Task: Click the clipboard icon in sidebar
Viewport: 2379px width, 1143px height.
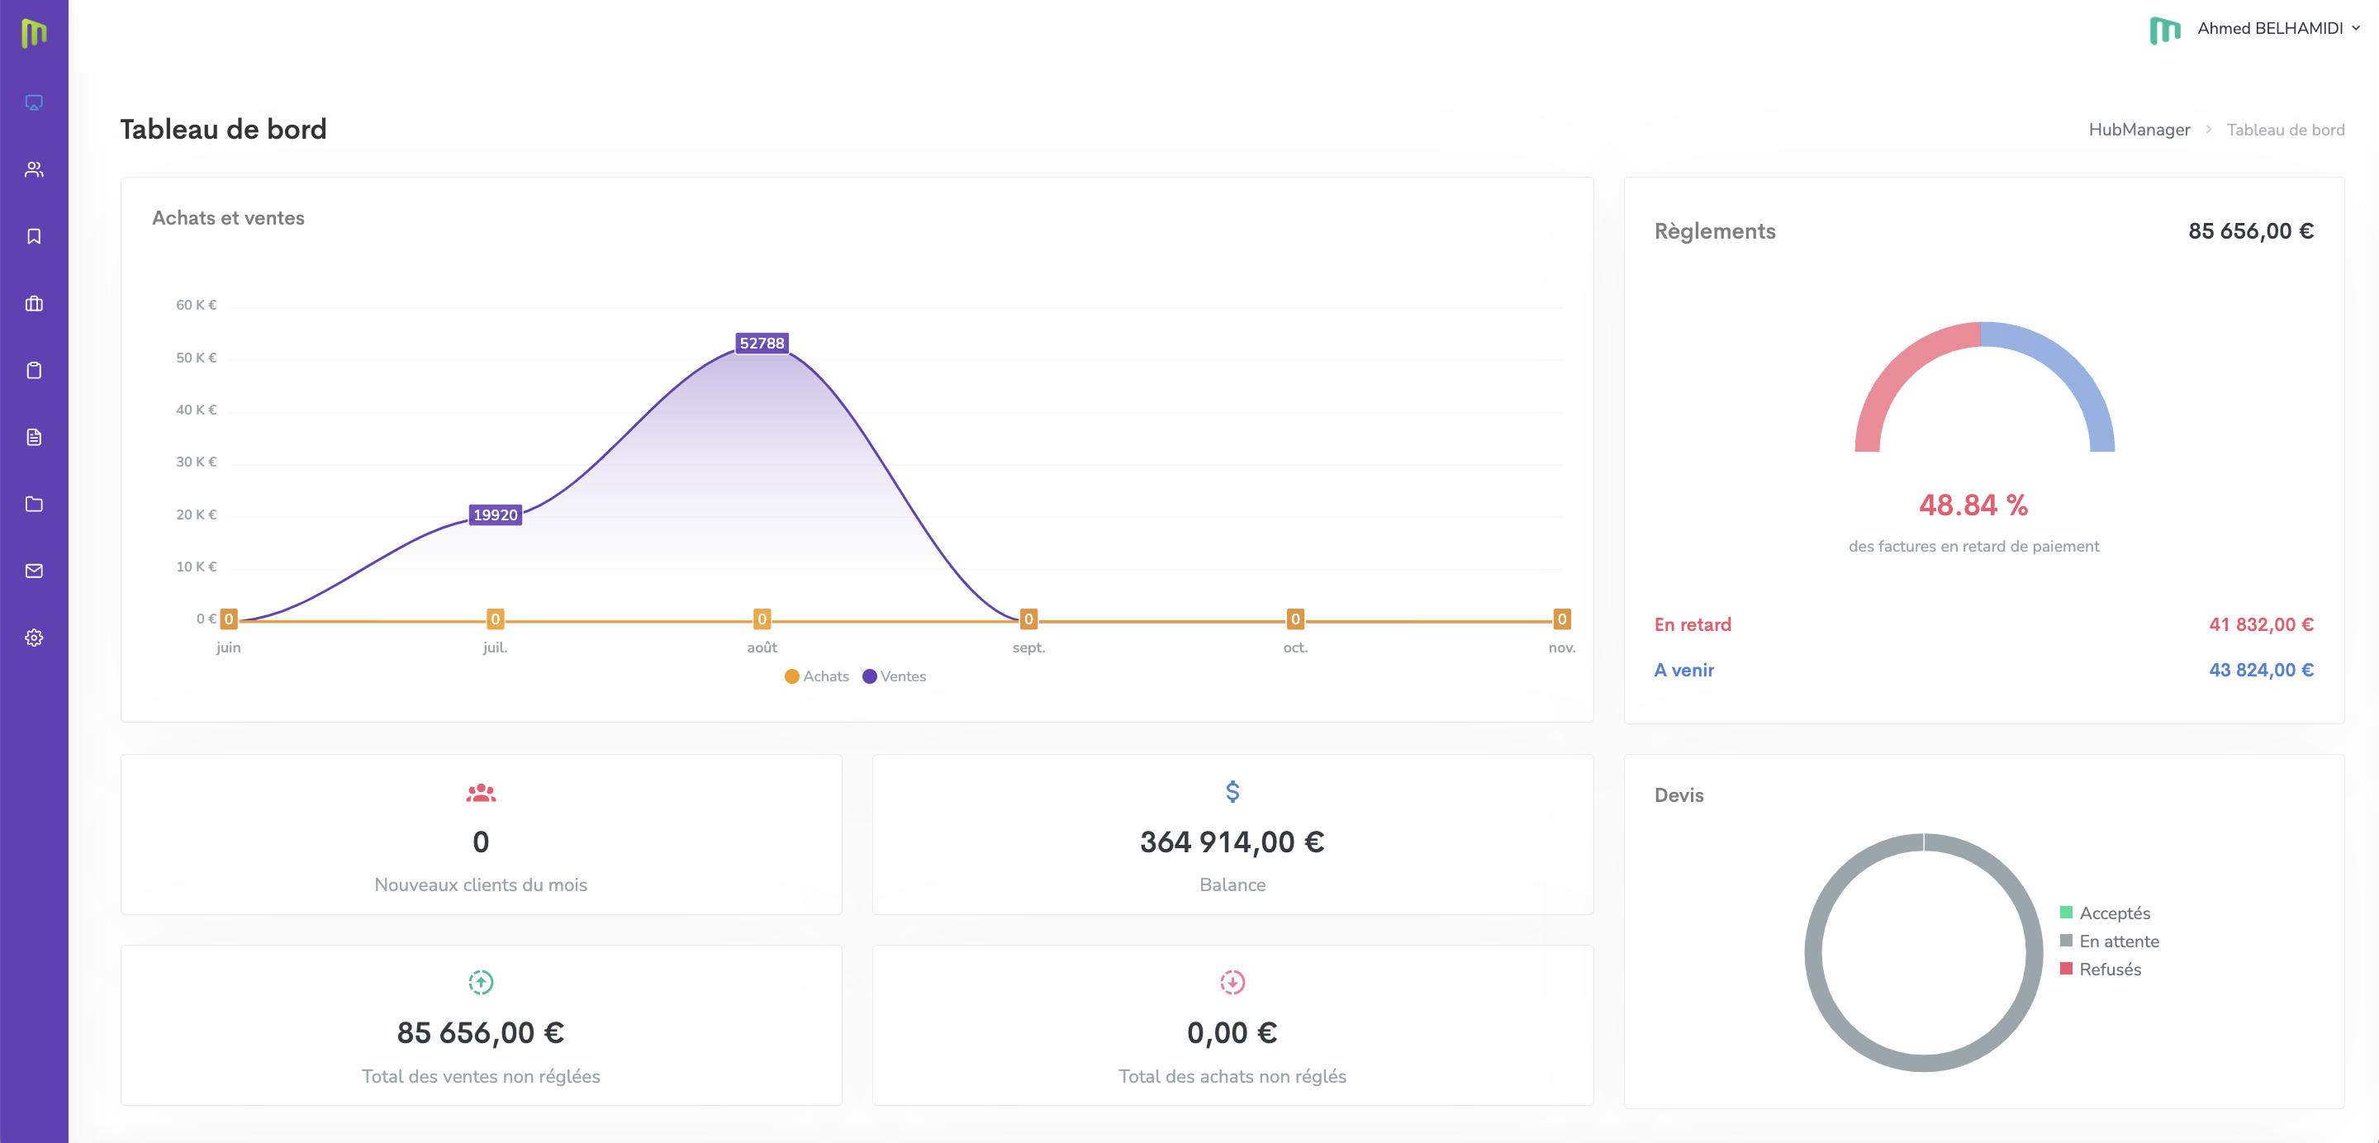Action: coord(34,370)
